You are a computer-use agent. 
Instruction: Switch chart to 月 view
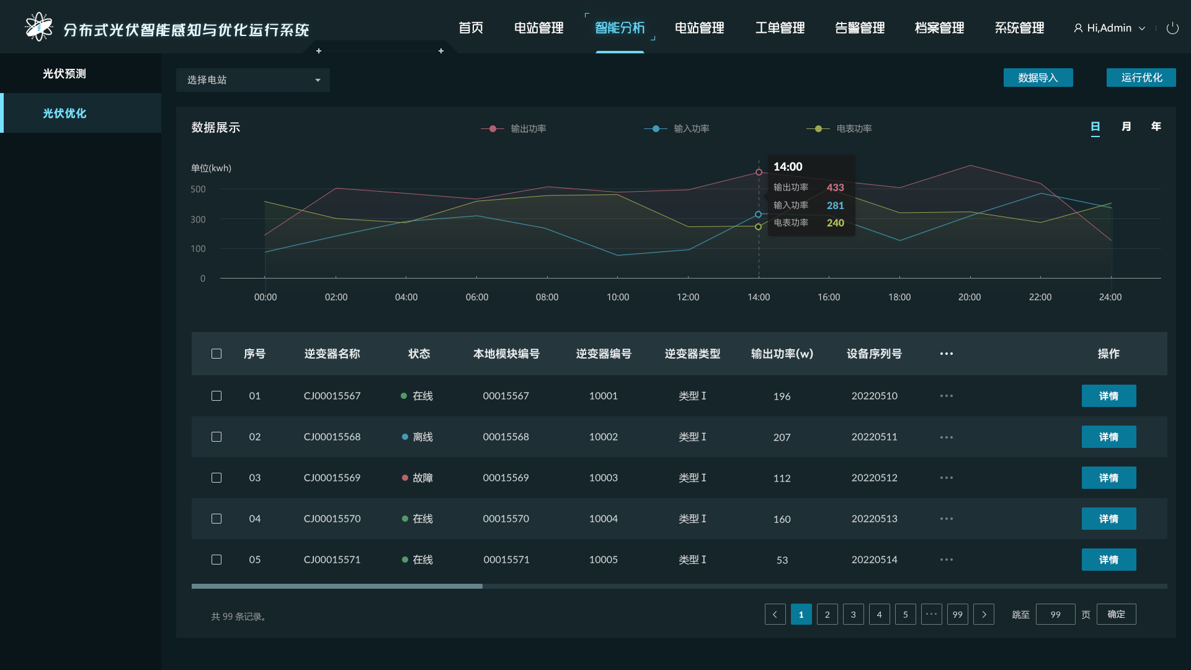click(x=1126, y=127)
